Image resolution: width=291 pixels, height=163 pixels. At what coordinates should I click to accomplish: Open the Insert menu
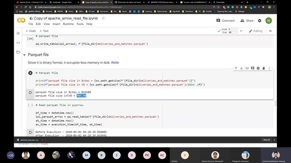[x=56, y=24]
